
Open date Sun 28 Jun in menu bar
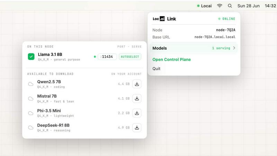248,6
